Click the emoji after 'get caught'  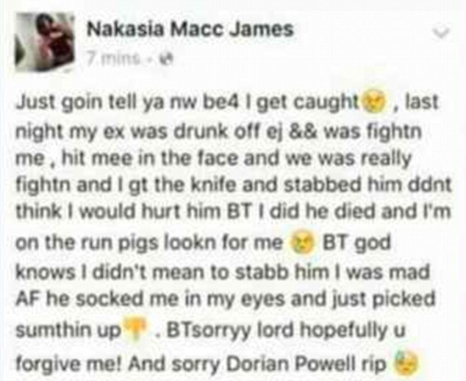pyautogui.click(x=374, y=103)
